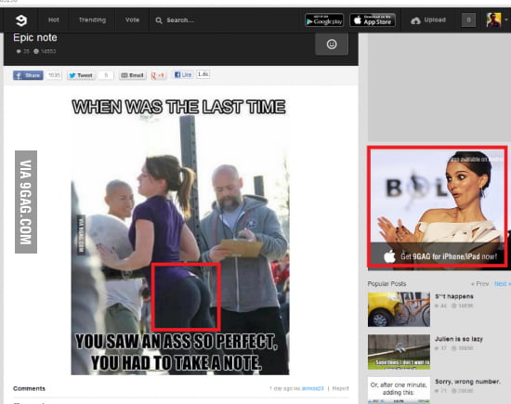Click the 1.6k Like count
Screen dimensions: 511x404
203,74
